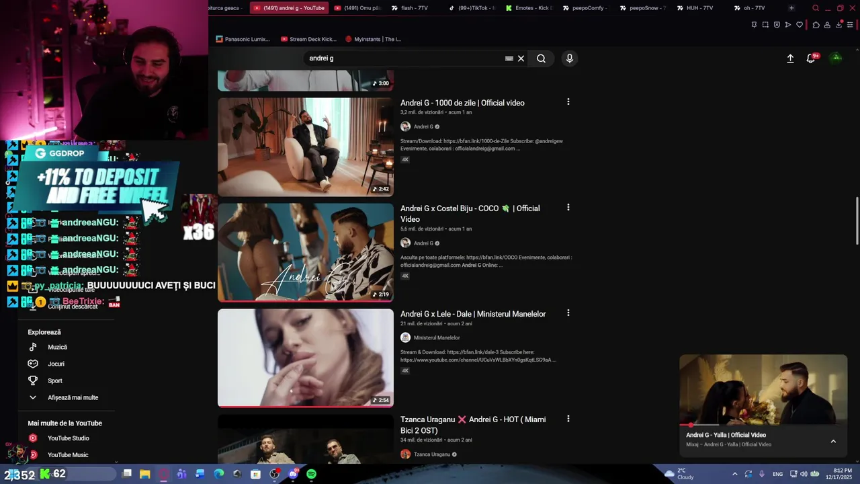860x484 pixels.
Task: Open options menu for 'HOT (Miami Bici 2 OST)' video
Action: point(568,419)
